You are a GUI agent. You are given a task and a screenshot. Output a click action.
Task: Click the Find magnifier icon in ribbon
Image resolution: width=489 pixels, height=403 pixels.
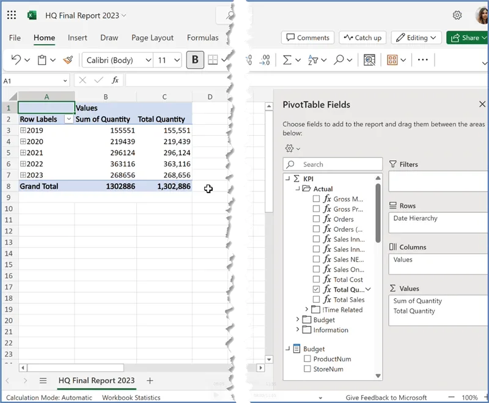click(x=339, y=60)
